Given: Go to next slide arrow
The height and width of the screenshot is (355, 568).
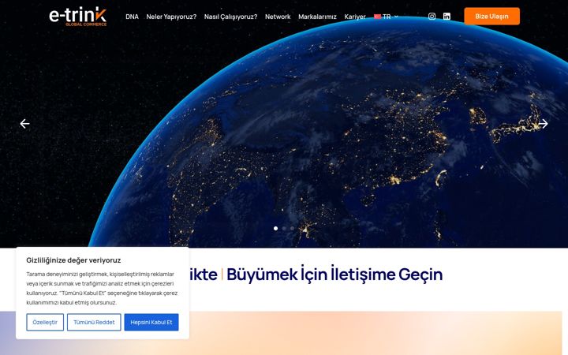Looking at the screenshot, I should (x=543, y=124).
